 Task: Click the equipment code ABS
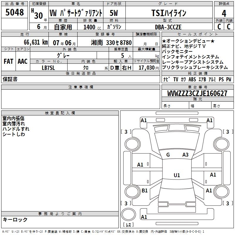point(192,79)
